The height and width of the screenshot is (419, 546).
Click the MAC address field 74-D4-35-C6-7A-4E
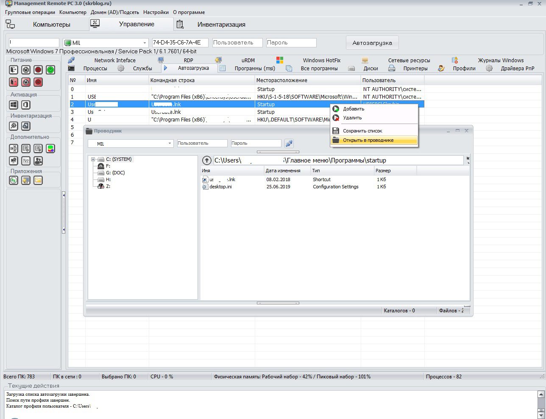tap(180, 43)
